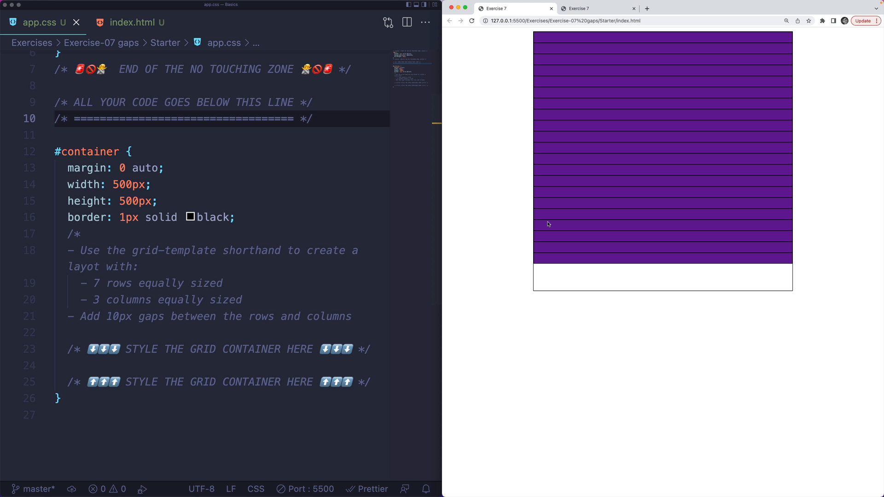Toggle the bottom panel layout icon
Viewport: 884px width, 497px height.
[x=416, y=5]
